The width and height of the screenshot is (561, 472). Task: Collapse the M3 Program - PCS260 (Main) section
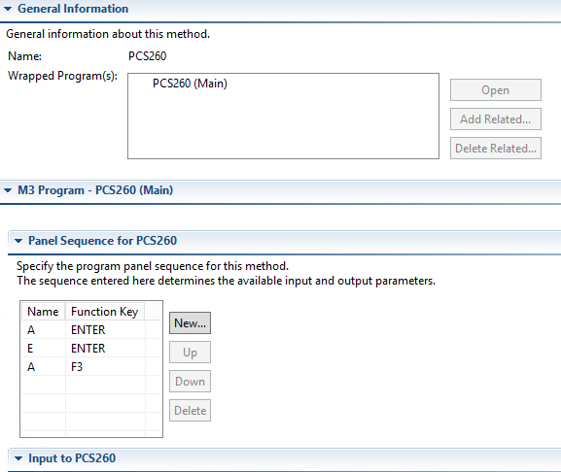point(8,190)
